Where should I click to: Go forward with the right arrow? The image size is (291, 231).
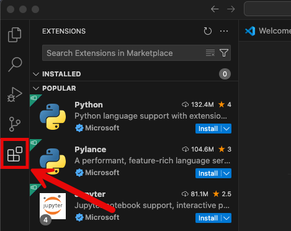click(231, 9)
